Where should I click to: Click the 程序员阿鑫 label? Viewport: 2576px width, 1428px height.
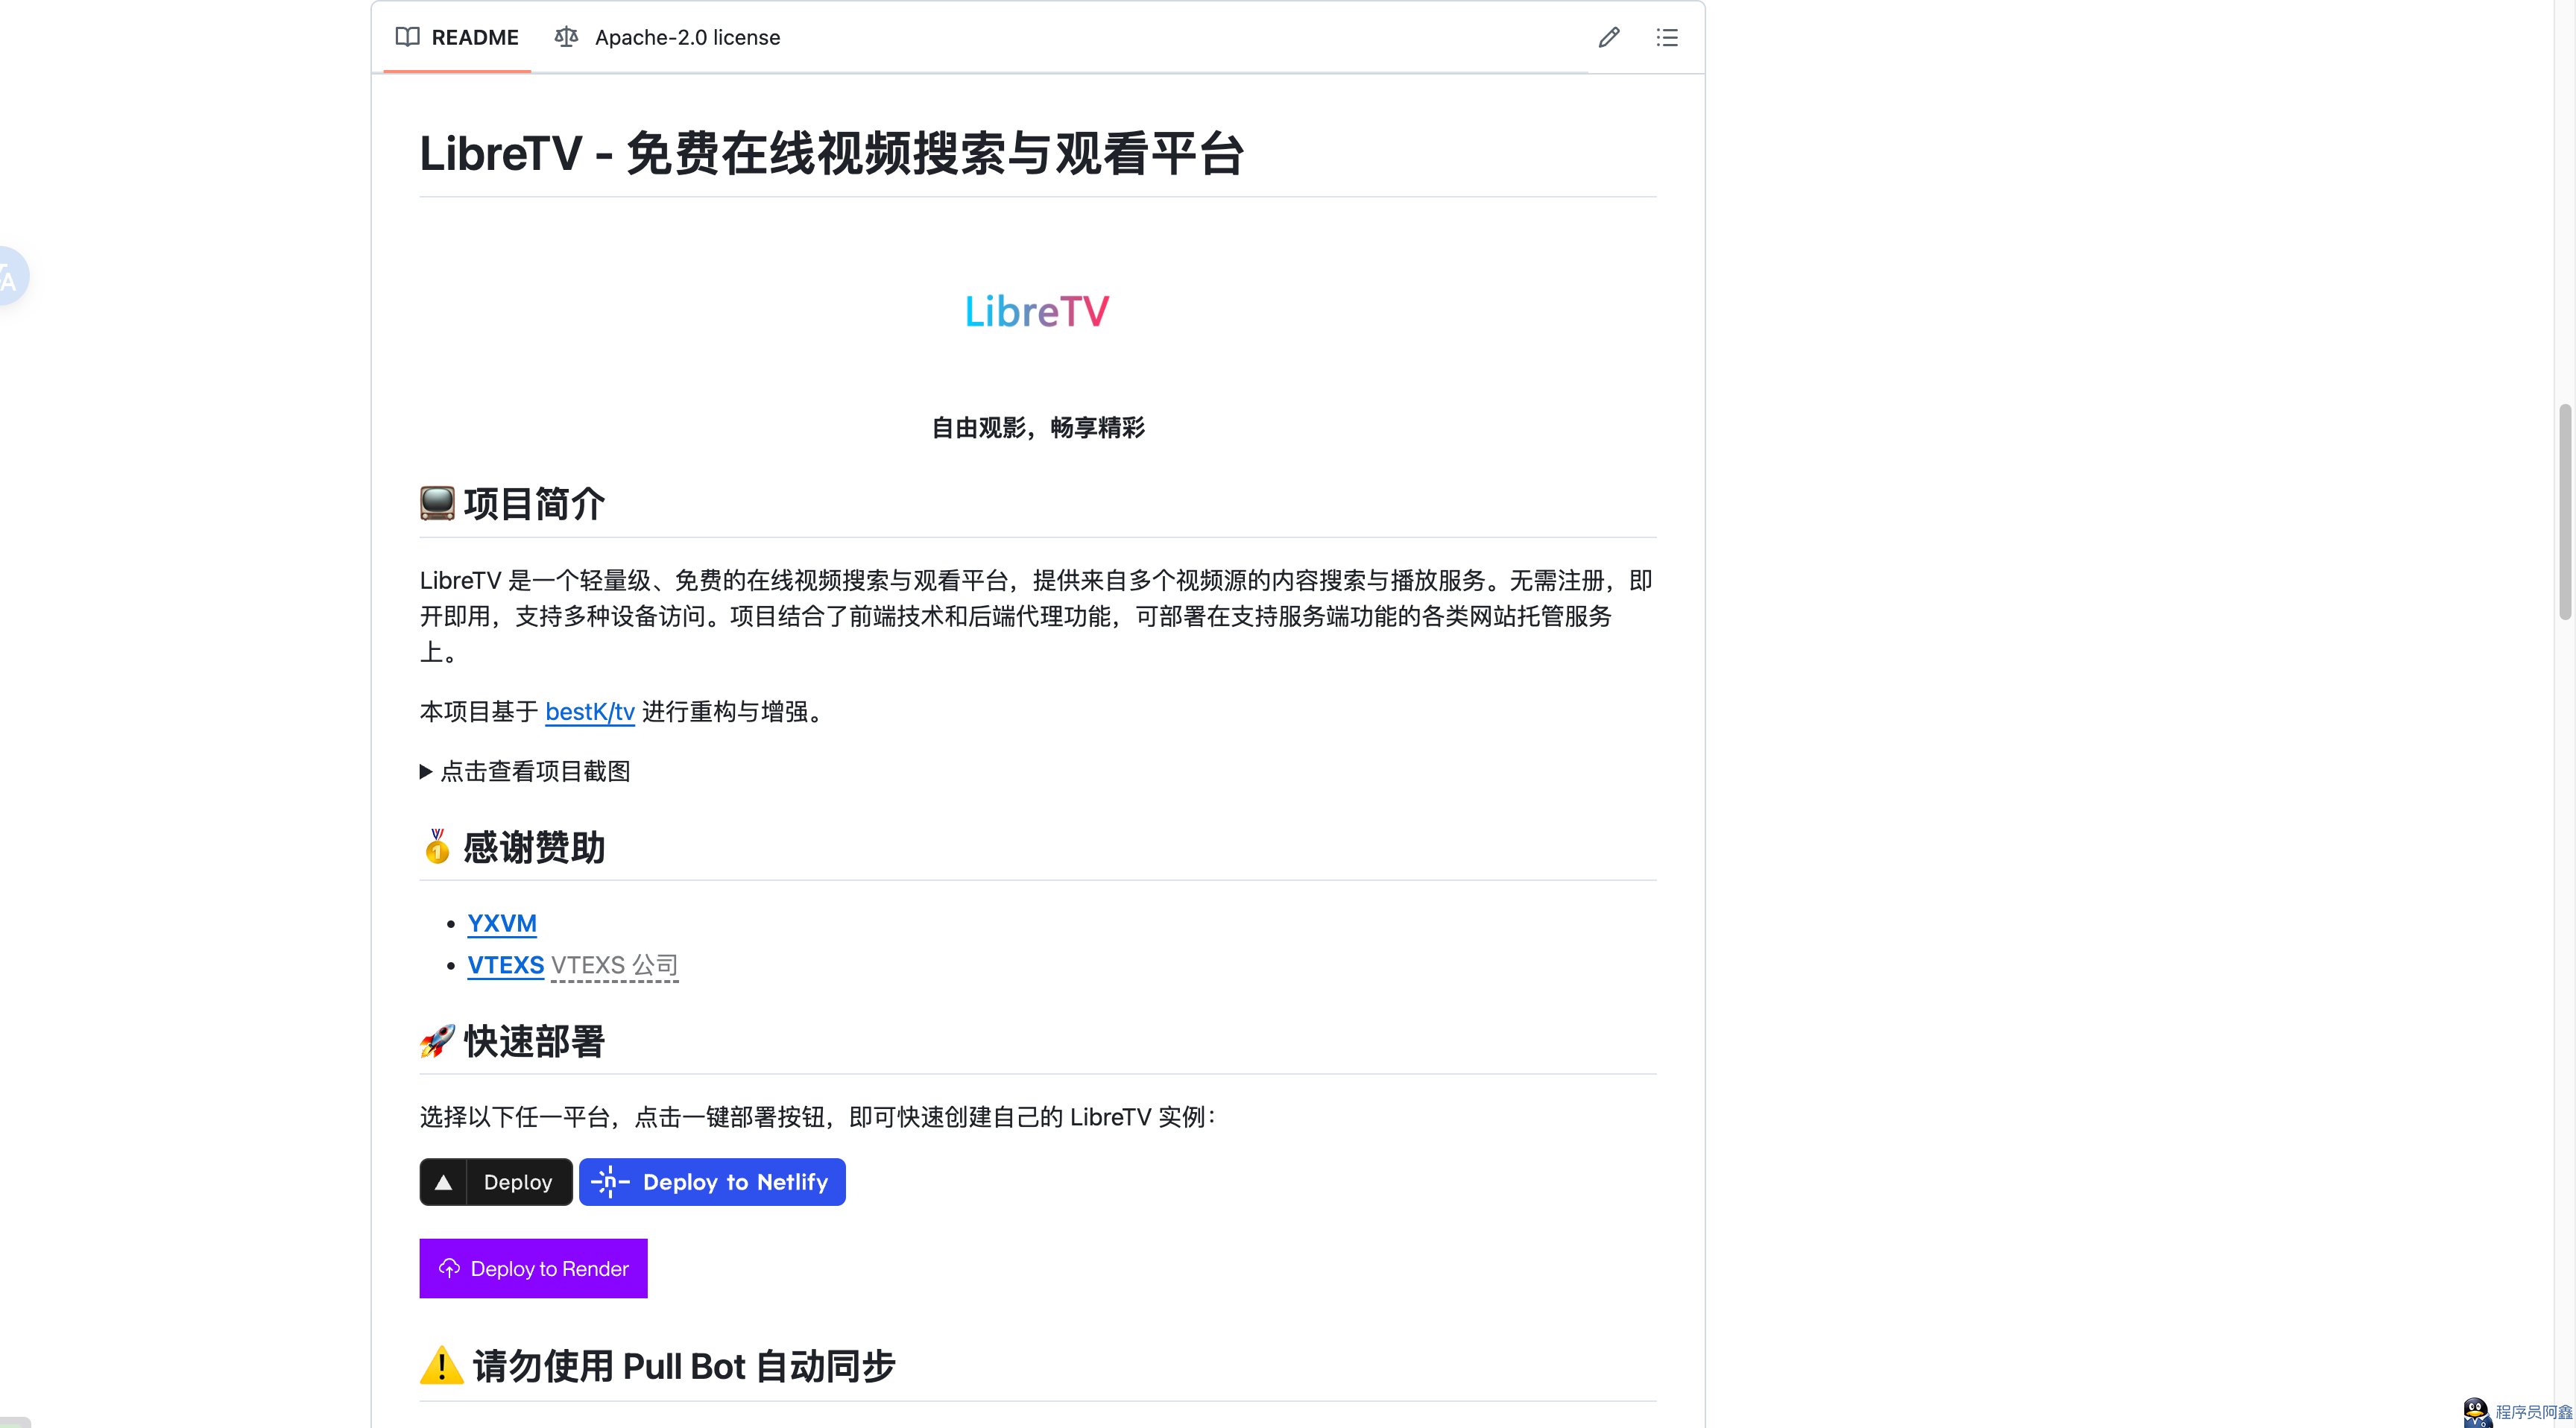pyautogui.click(x=2533, y=1412)
